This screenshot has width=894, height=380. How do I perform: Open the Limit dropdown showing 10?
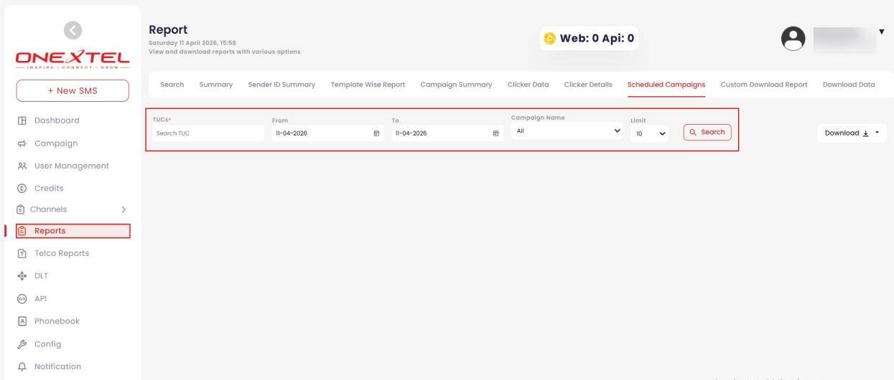[x=649, y=133]
